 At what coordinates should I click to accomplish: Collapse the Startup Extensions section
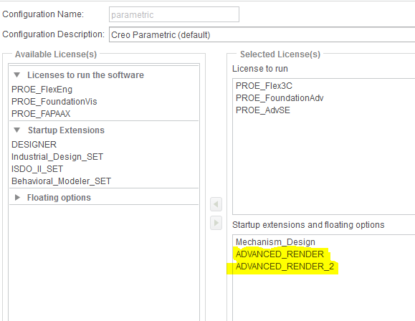[17, 130]
